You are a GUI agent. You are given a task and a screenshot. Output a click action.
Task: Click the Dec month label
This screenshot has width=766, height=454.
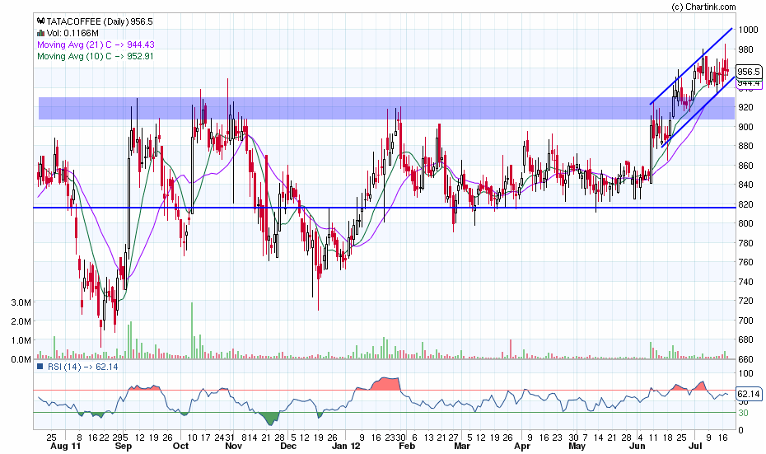(x=288, y=447)
